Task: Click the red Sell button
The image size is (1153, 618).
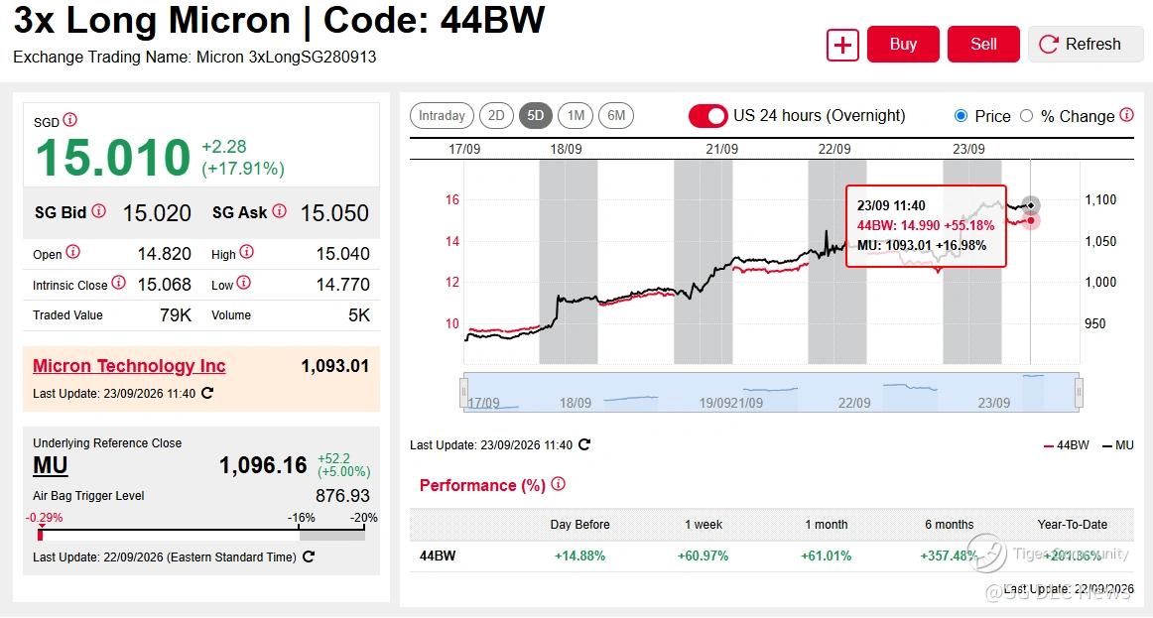Action: pos(983,44)
